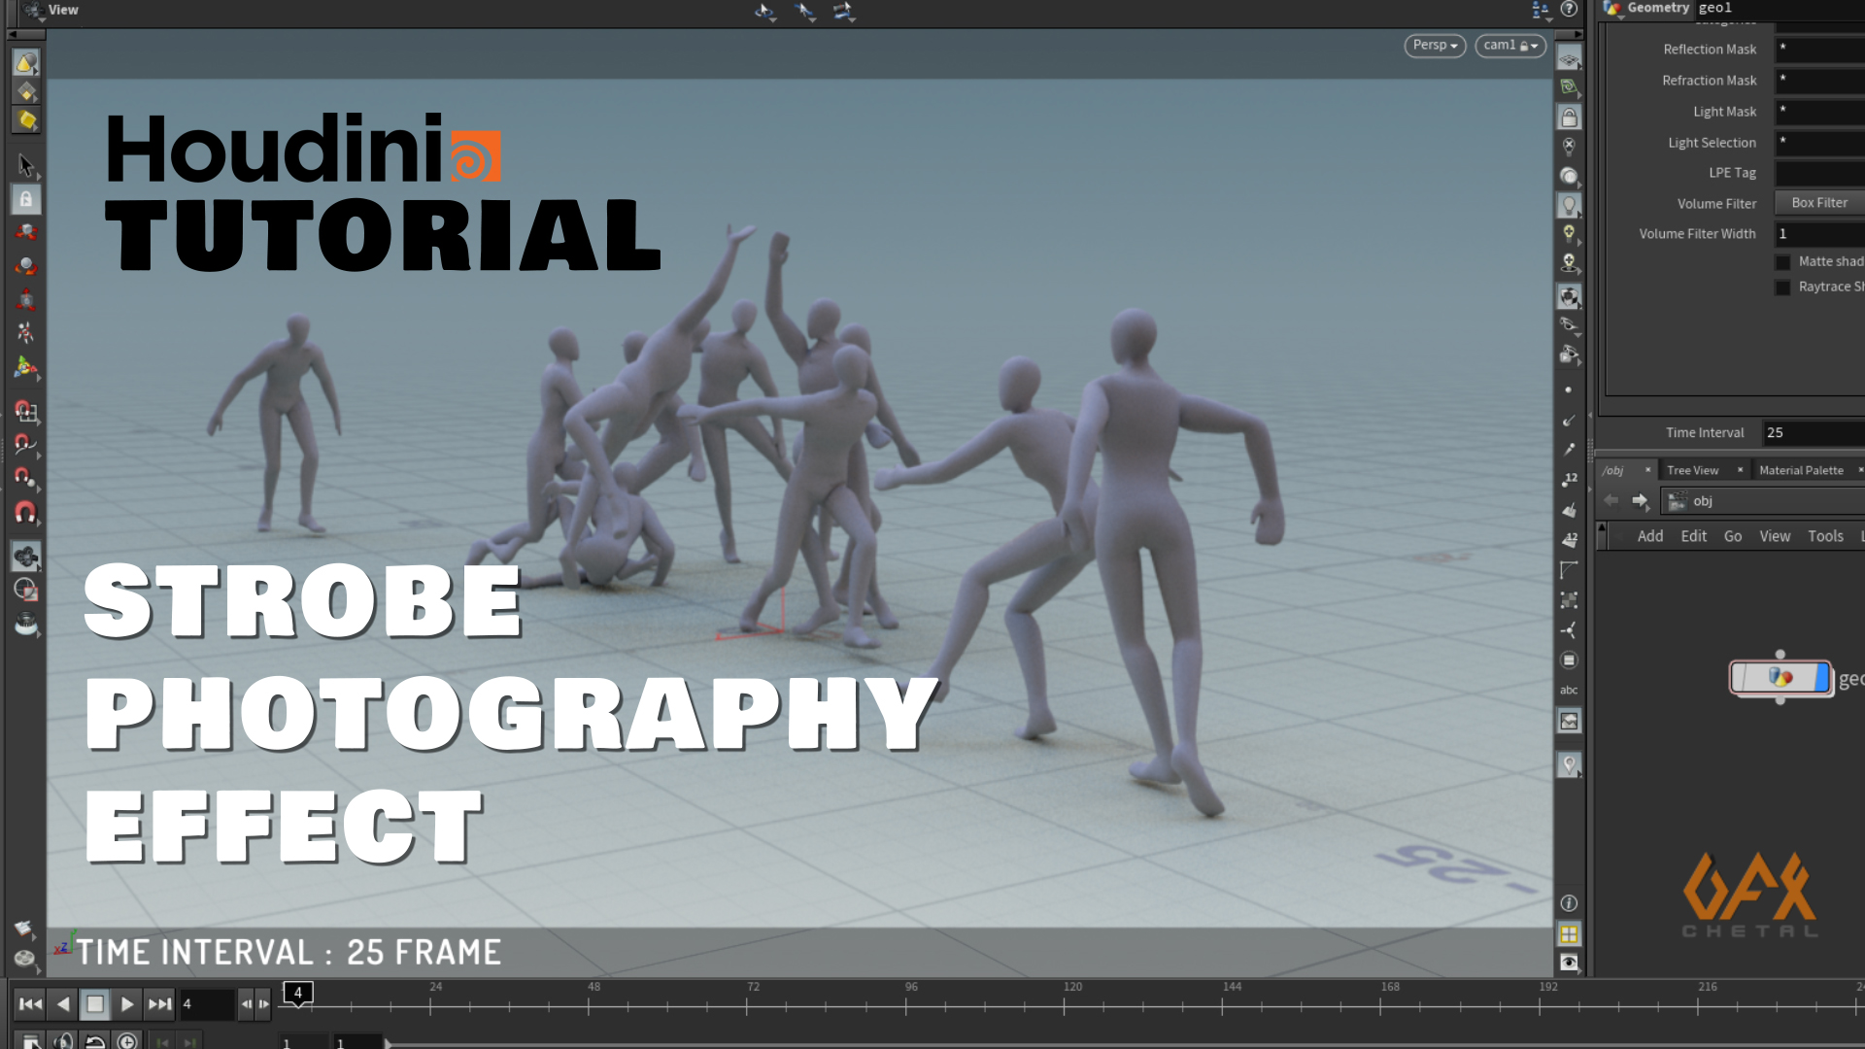The height and width of the screenshot is (1049, 1865).
Task: Click the Play forward button
Action: tap(127, 1004)
